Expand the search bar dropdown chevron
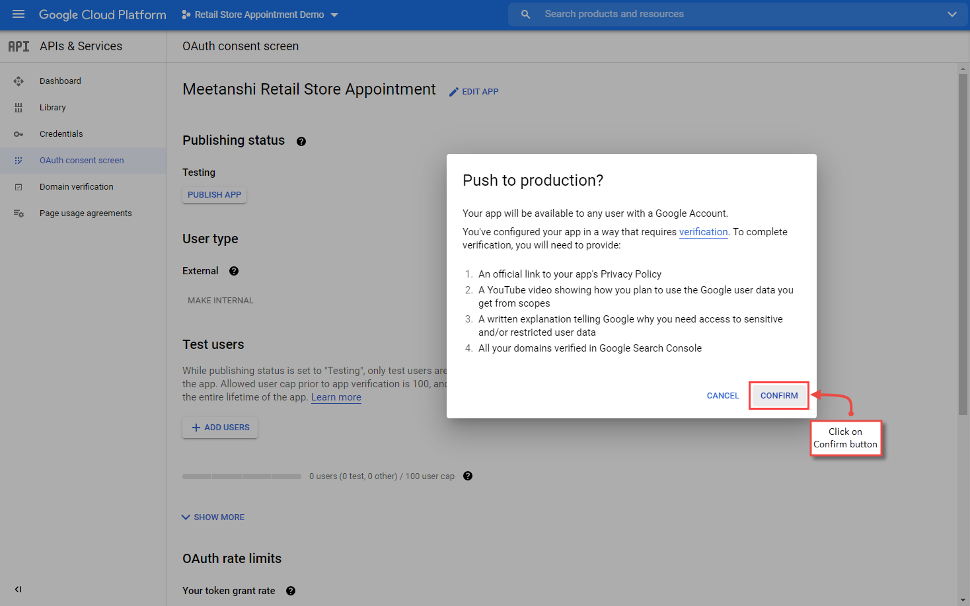 [x=952, y=15]
